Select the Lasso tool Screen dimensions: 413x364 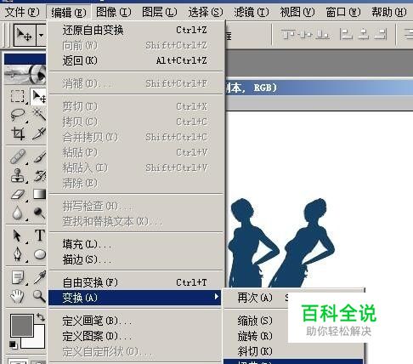(17, 115)
